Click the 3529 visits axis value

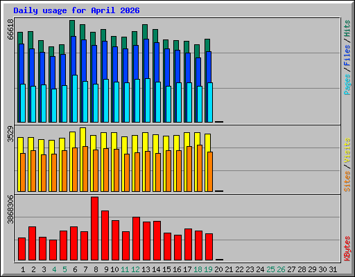[x=10, y=134]
